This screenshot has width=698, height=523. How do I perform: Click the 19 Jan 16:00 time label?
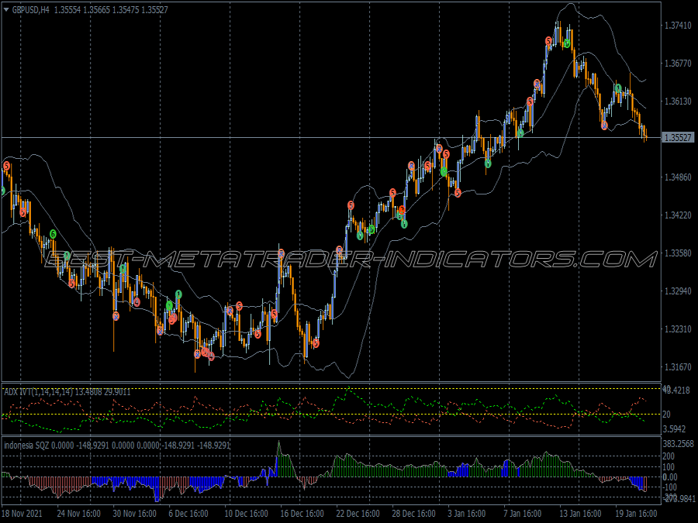tap(638, 513)
